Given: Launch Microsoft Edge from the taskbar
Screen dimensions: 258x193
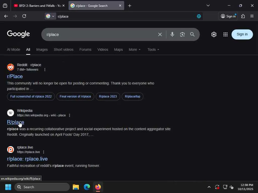Looking at the screenshot, I should click(x=87, y=187).
